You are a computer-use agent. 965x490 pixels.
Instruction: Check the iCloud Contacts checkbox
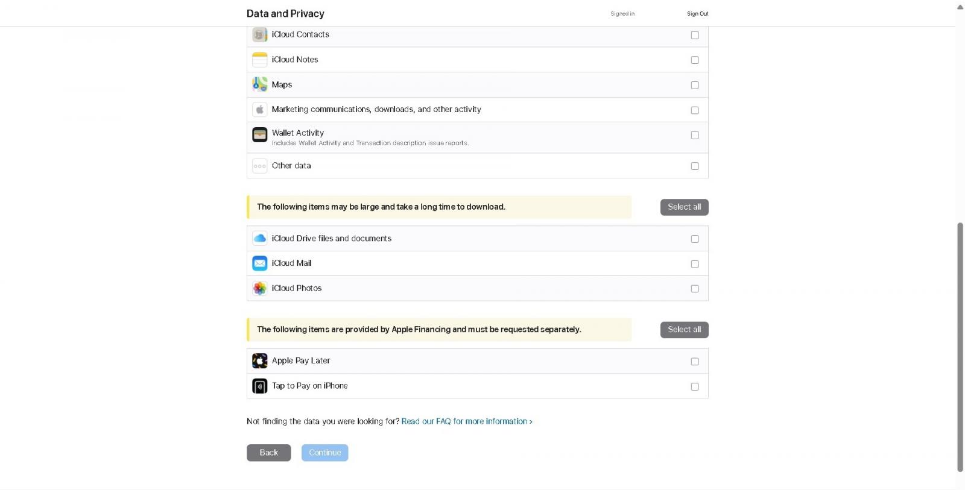695,35
